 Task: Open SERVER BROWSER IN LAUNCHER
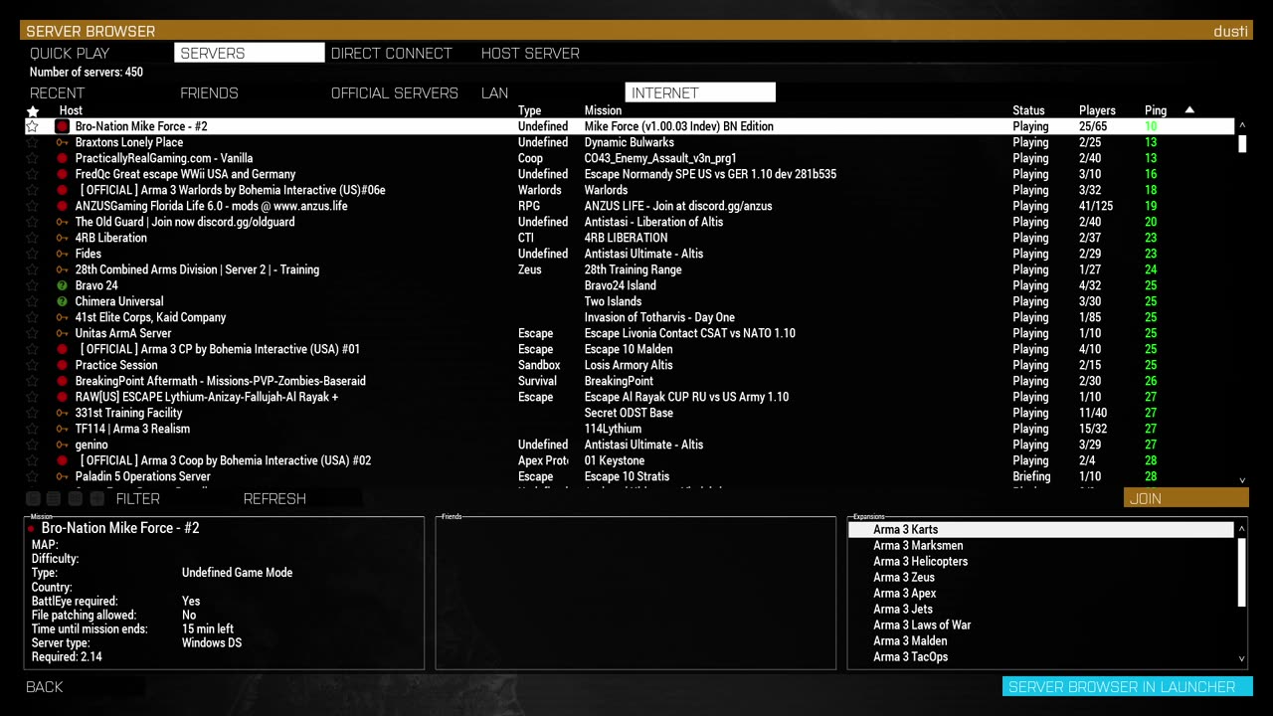point(1127,687)
